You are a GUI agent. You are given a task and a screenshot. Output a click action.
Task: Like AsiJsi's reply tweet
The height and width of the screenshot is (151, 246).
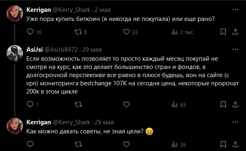tap(126, 104)
